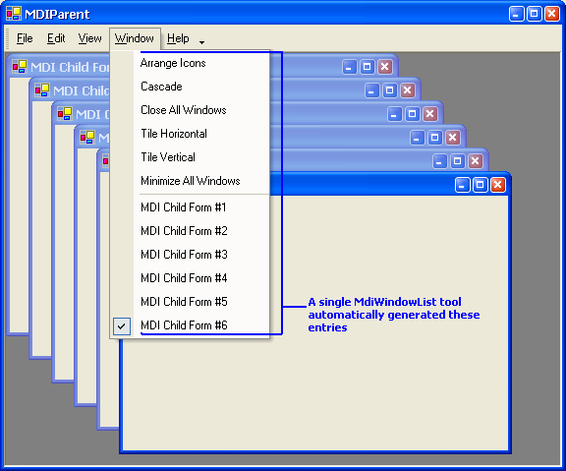Close the backmost MDI child form
The width and height of the screenshot is (566, 471).
(x=385, y=67)
